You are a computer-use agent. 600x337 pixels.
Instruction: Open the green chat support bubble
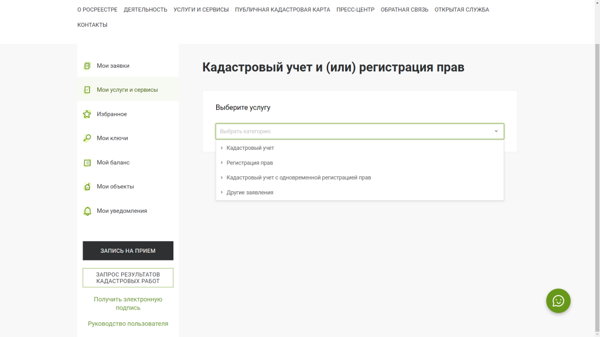point(558,301)
